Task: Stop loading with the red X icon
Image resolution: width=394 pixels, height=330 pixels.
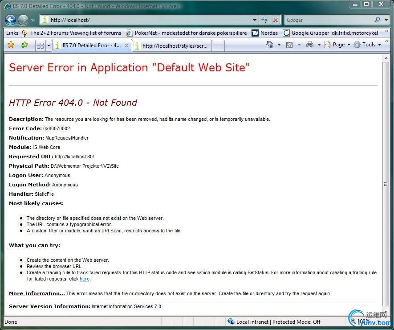Action: tap(276, 20)
